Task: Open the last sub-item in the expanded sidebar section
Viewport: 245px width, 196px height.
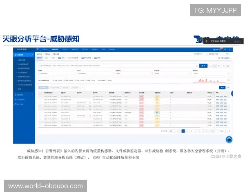Action: point(19,89)
